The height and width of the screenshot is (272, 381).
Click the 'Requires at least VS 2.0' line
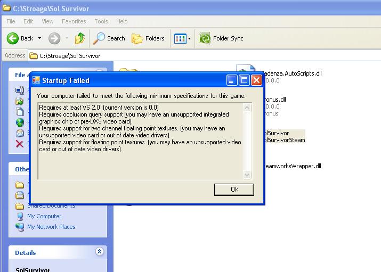[x=99, y=108]
